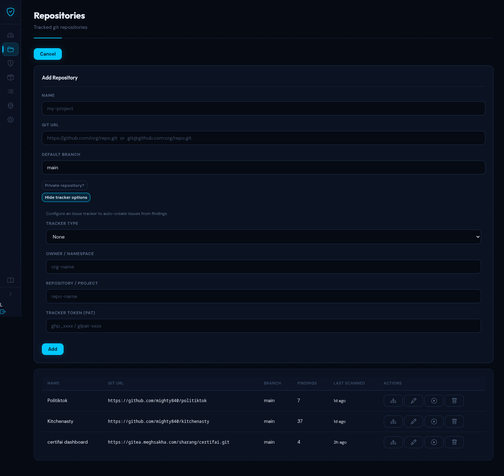Open the package cube icon in sidebar
Viewport: 504px width, 476px height.
point(11,77)
